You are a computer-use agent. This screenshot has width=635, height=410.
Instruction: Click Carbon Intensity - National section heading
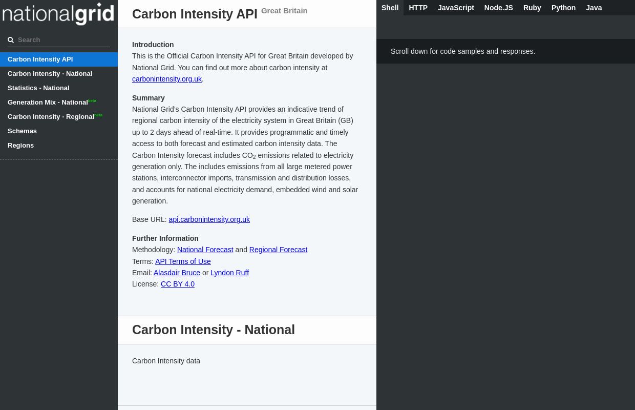tap(214, 330)
